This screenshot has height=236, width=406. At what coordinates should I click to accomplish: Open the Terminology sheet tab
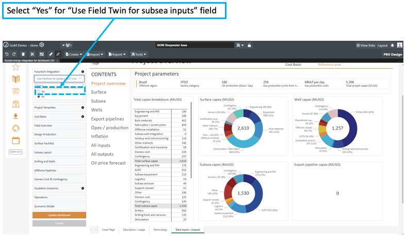coord(160,230)
